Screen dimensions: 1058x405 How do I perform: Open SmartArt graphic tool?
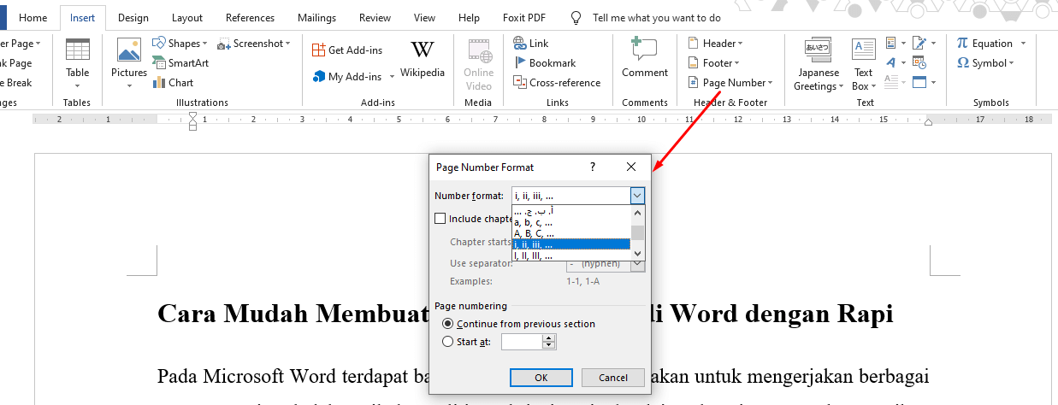[x=182, y=63]
